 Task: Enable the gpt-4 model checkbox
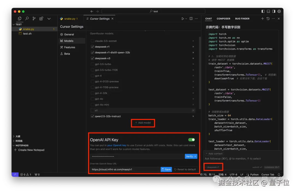click(x=92, y=76)
